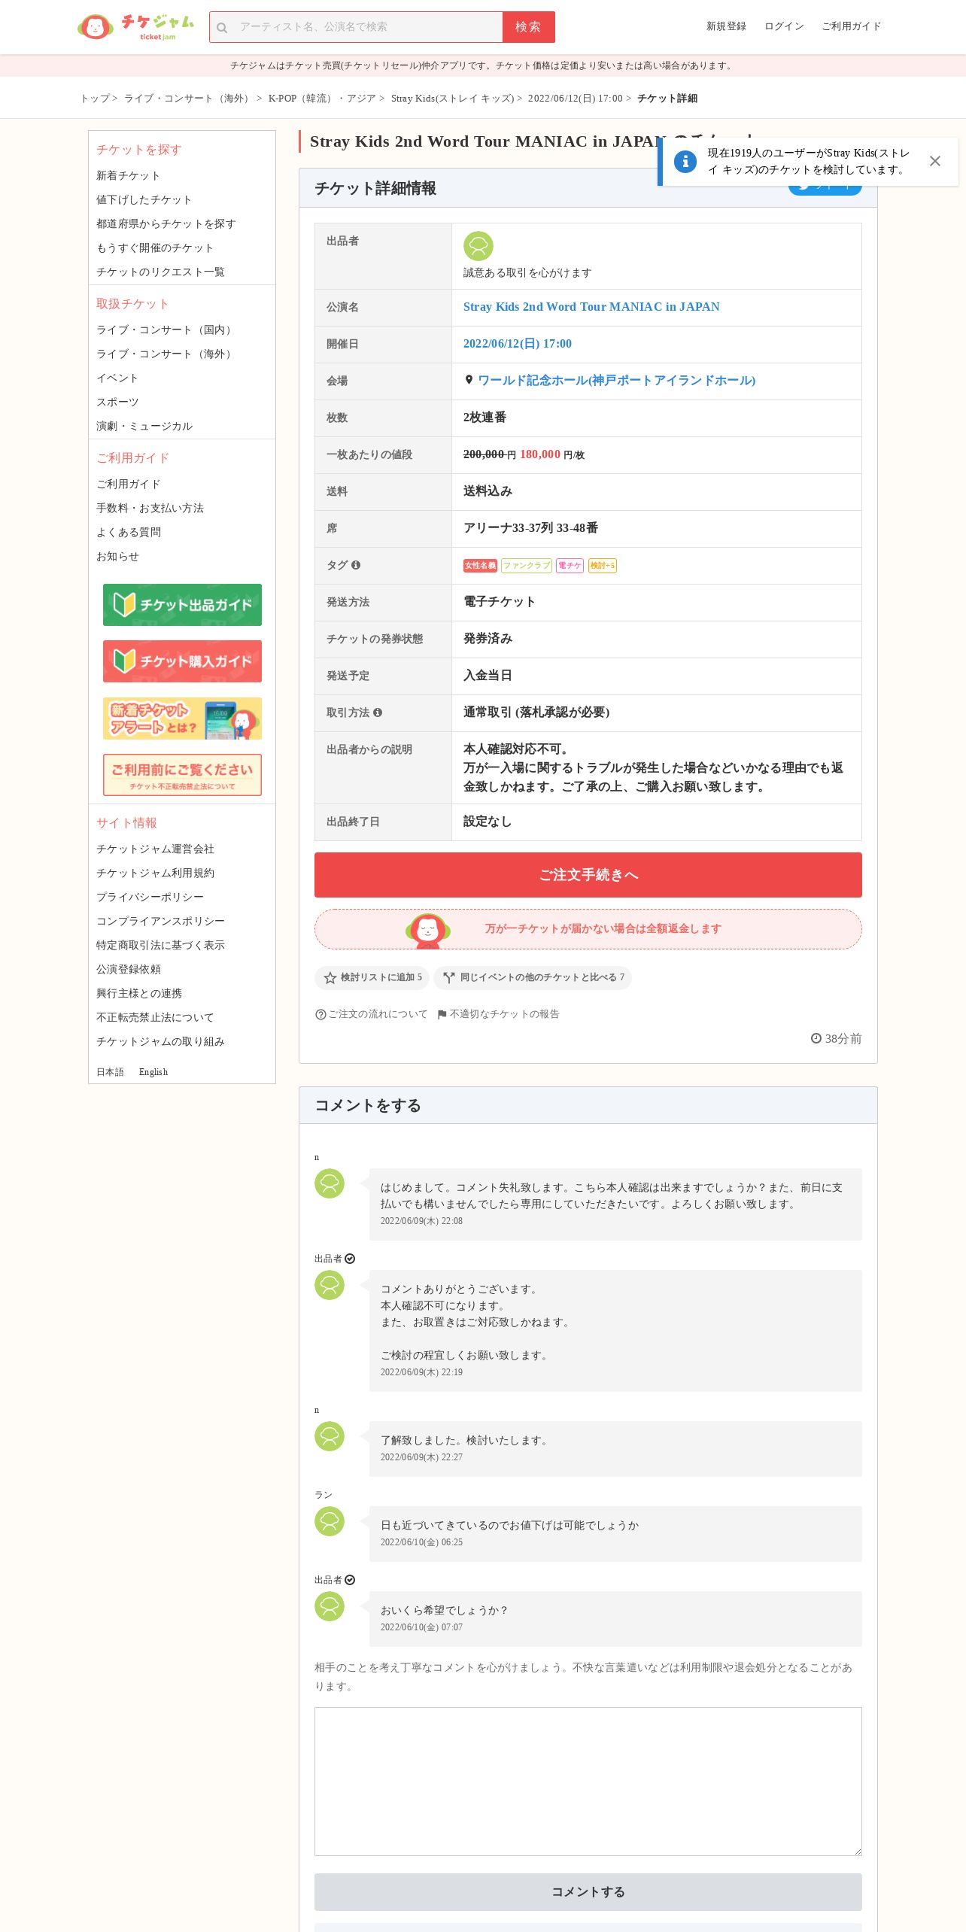Screen dimensions: 966x1932
Task: Open ライブ・コンサート（国内） category
Action: [x=166, y=330]
